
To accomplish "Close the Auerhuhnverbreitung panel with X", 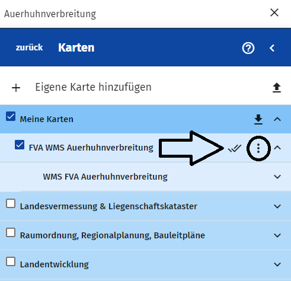I will click(x=274, y=12).
